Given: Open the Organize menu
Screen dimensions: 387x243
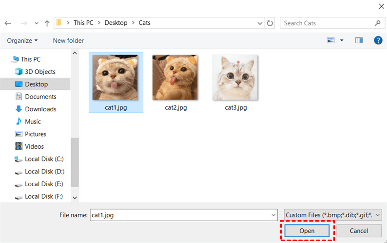Looking at the screenshot, I should [x=22, y=41].
